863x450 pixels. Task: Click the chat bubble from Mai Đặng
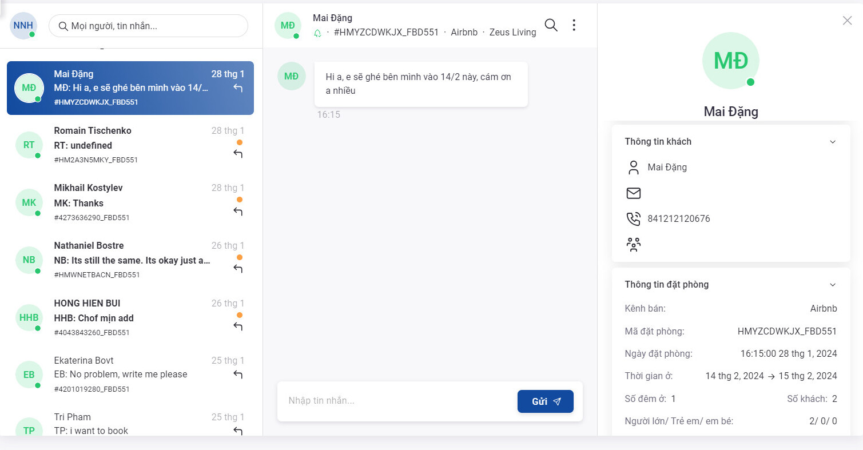(421, 84)
